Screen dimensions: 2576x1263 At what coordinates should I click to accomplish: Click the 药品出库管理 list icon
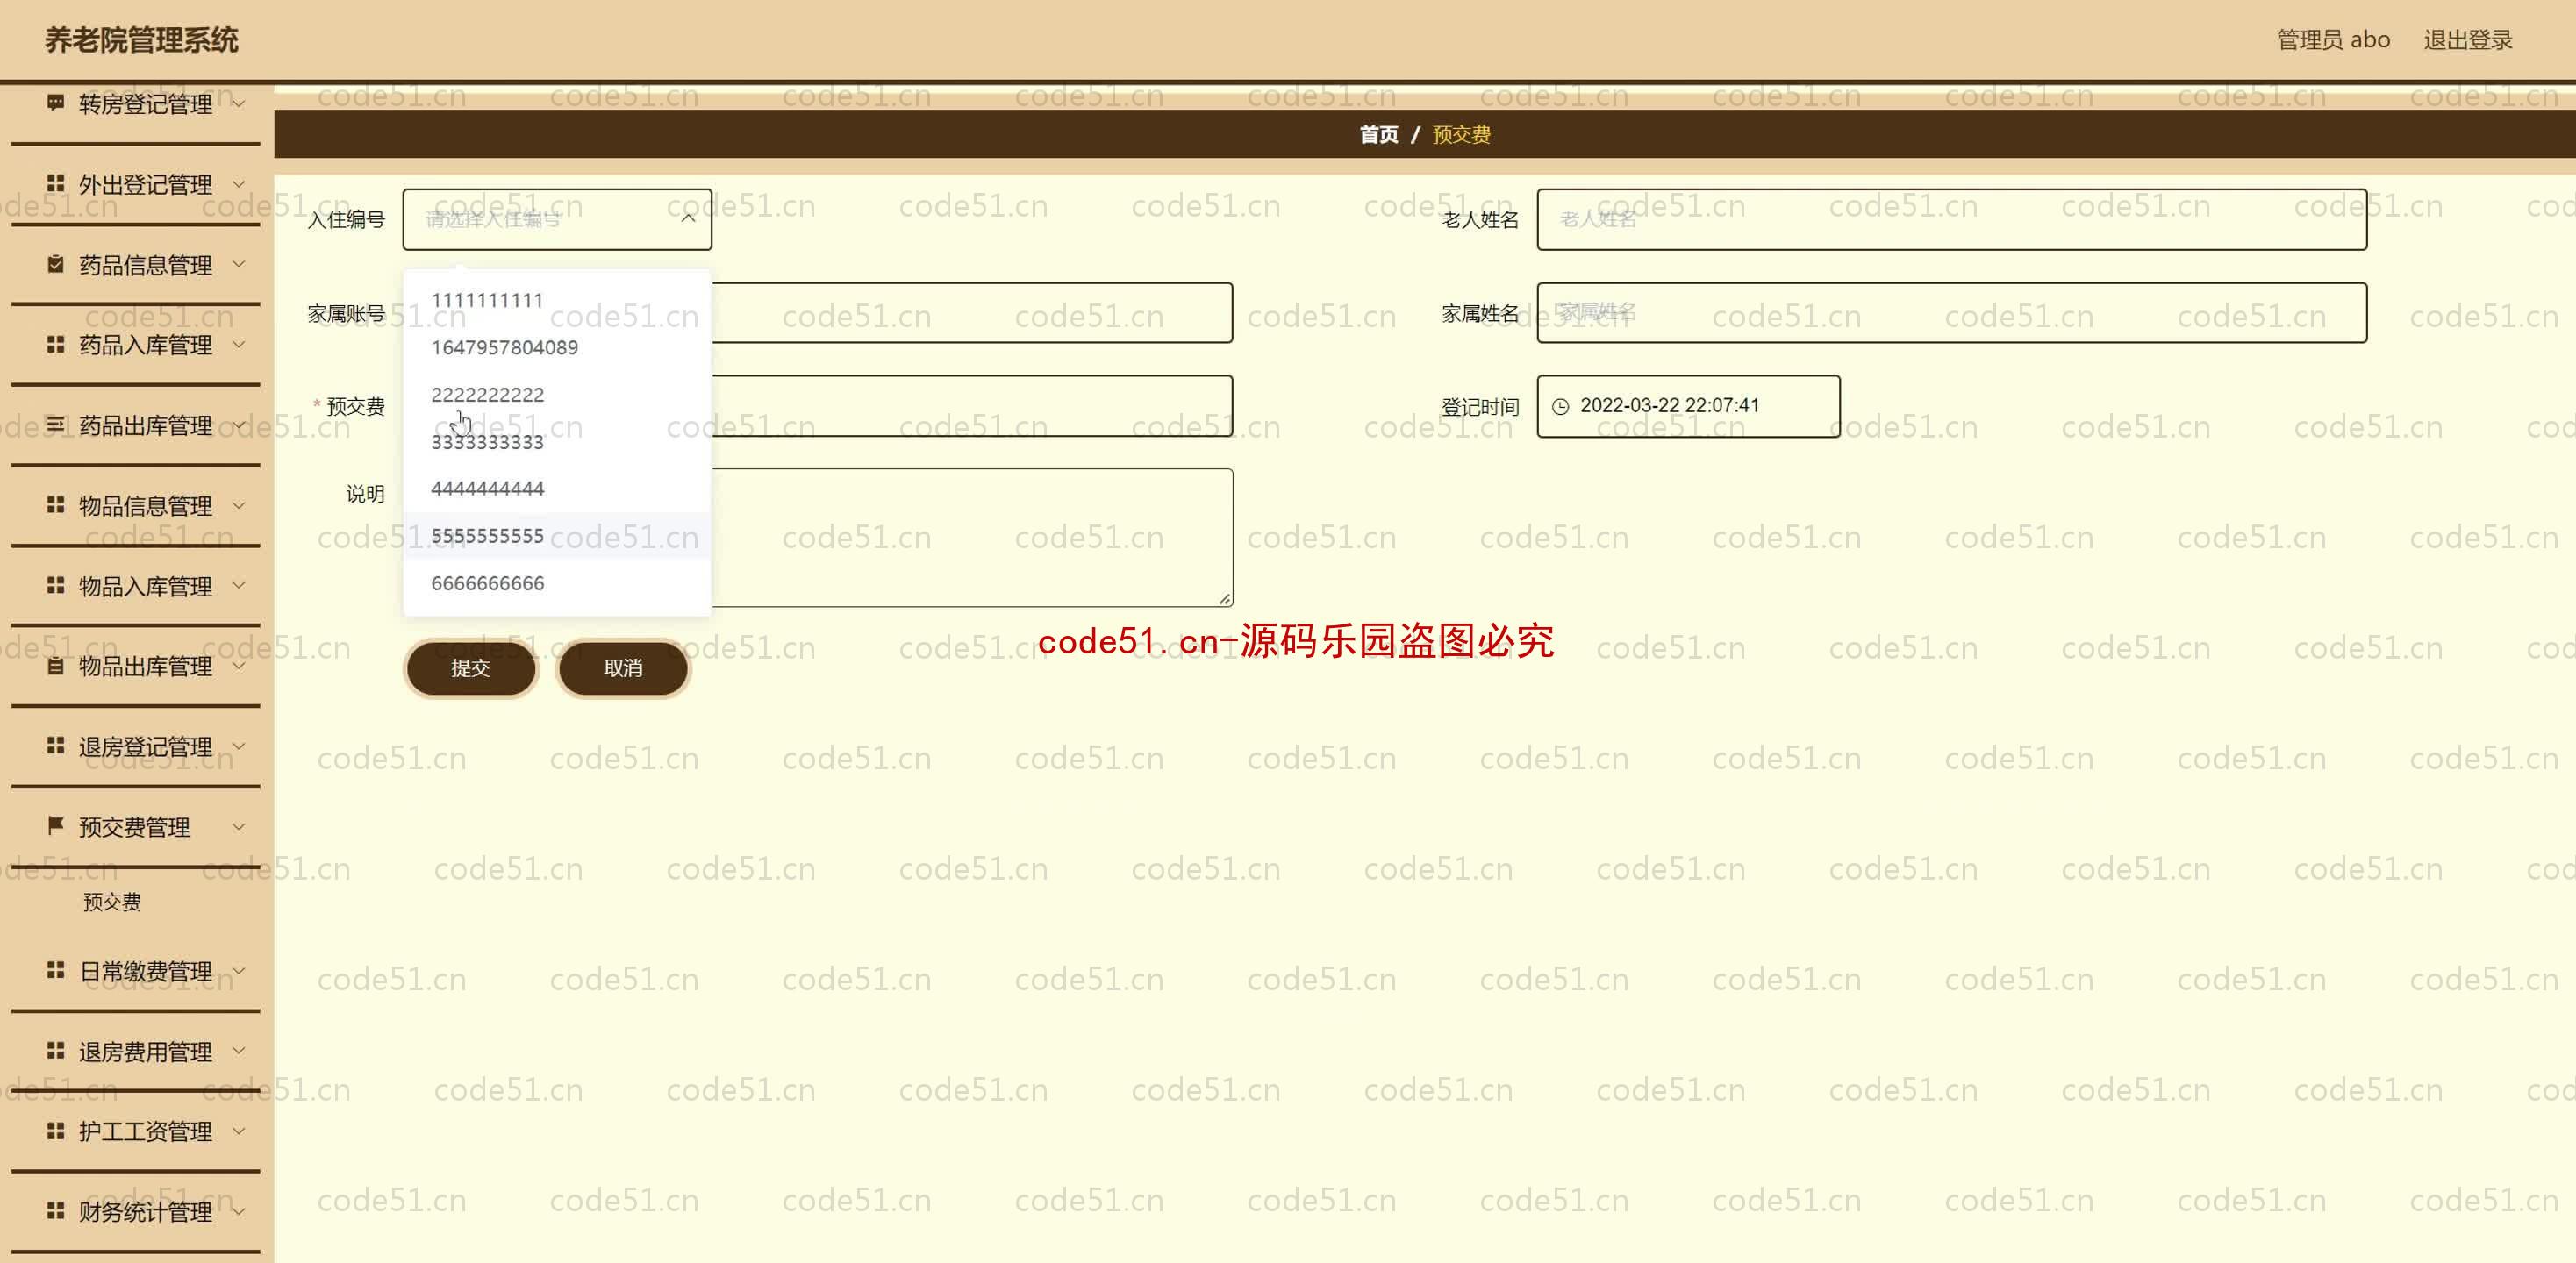pos(56,425)
